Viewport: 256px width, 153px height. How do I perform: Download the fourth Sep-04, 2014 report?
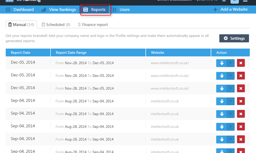pyautogui.click(x=221, y=139)
